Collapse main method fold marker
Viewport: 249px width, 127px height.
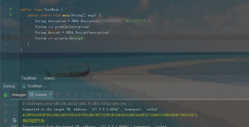coord(18,15)
